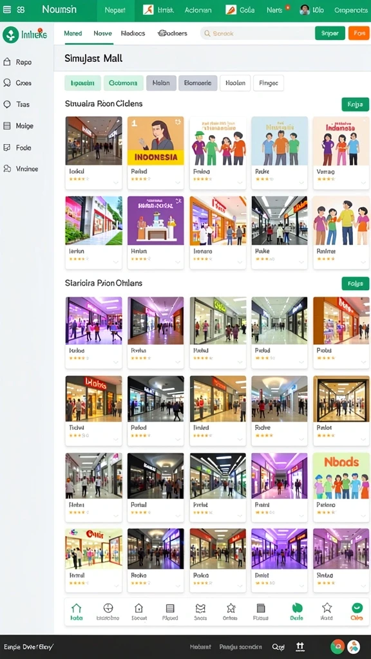The image size is (371, 659).
Task: Open the Piqued list icon in bottom navigation
Action: coord(170,608)
